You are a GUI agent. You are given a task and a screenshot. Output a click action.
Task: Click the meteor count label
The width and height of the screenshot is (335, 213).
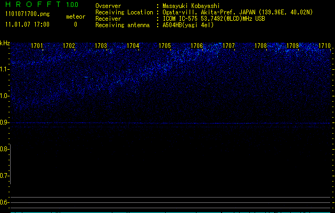pyautogui.click(x=76, y=17)
